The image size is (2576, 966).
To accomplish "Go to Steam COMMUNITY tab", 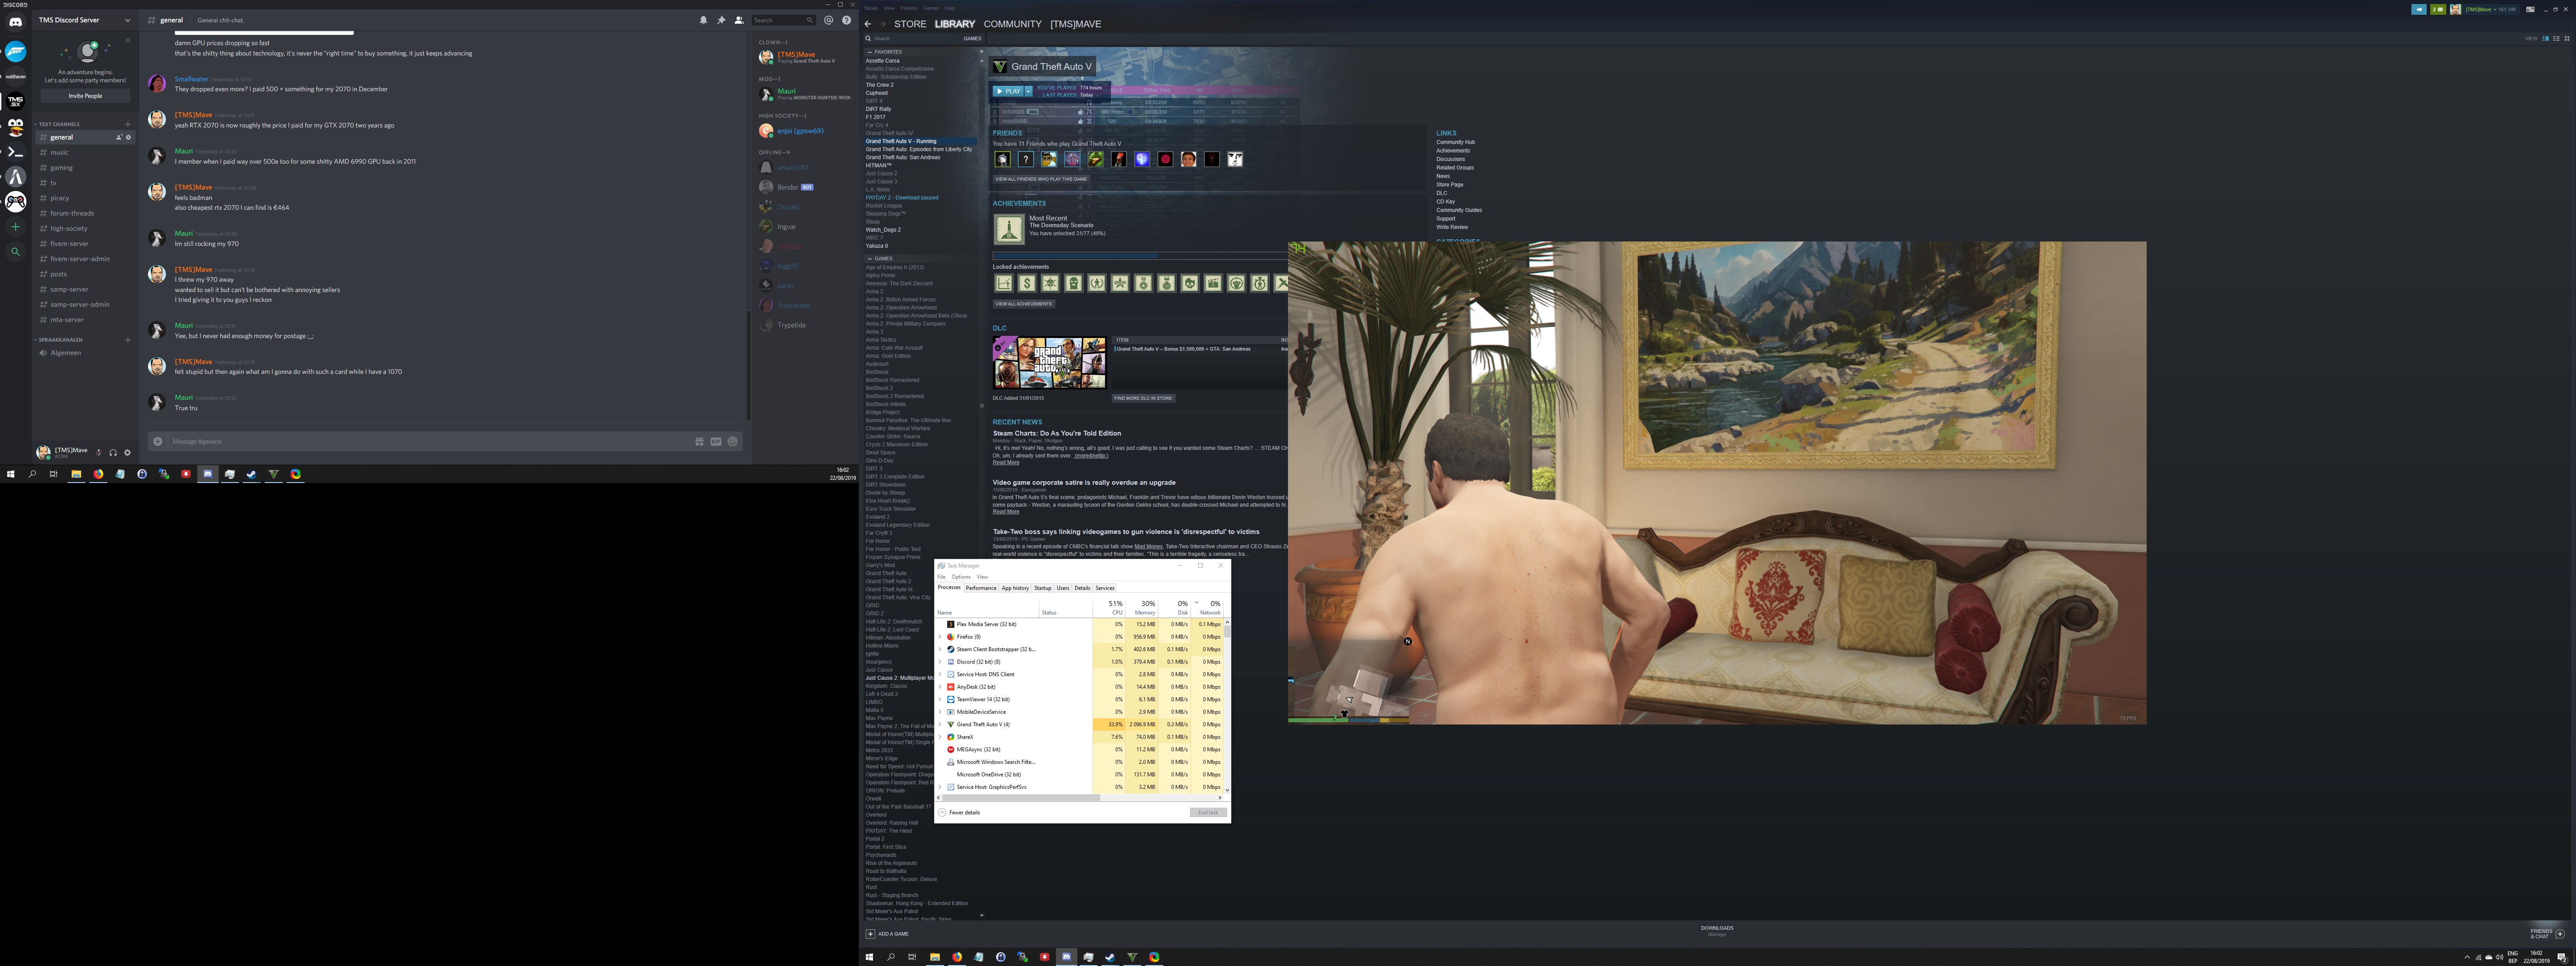I will tap(1012, 24).
